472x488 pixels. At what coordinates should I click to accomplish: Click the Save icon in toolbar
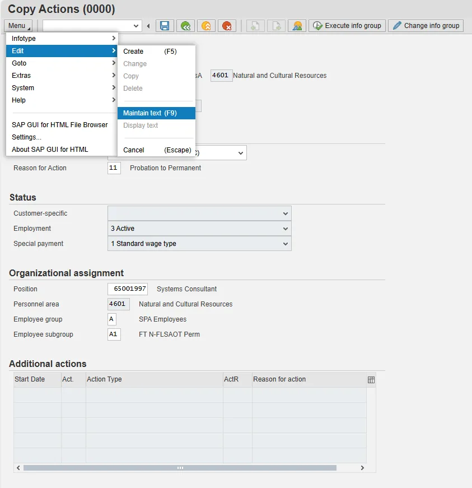coord(165,26)
